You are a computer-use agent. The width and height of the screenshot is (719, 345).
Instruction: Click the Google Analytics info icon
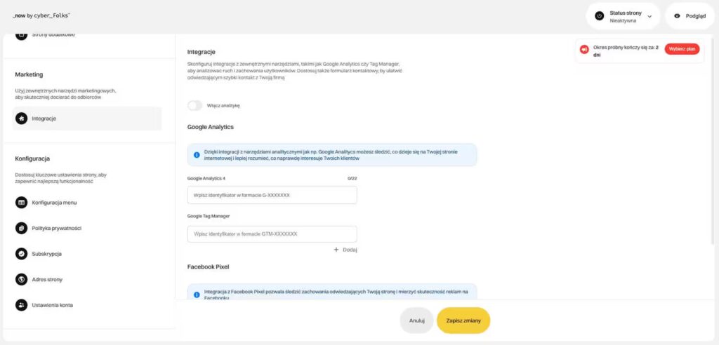click(197, 155)
